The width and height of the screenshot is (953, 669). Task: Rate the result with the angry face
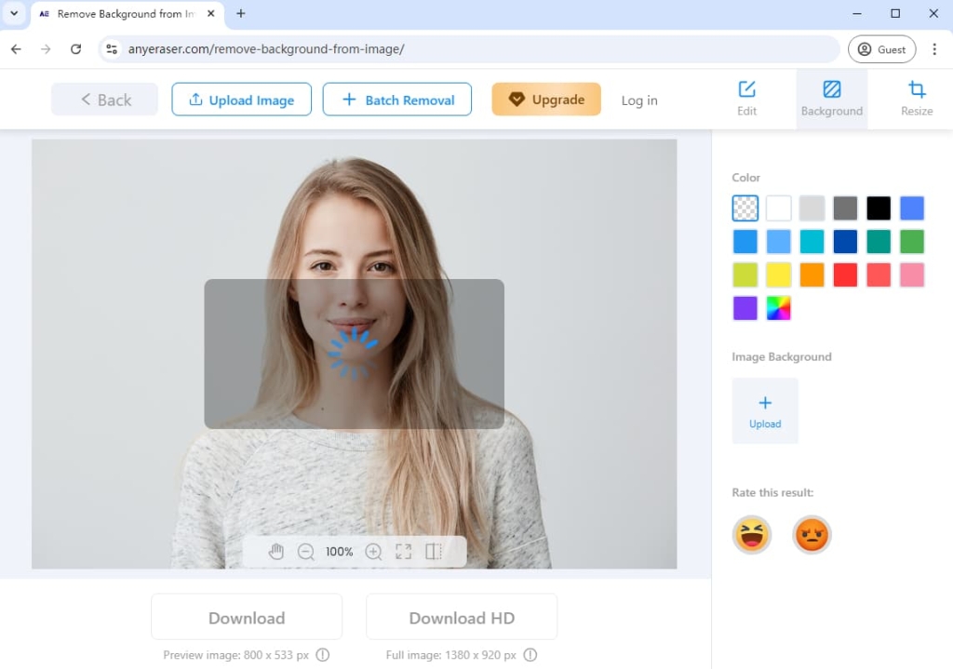click(x=812, y=535)
